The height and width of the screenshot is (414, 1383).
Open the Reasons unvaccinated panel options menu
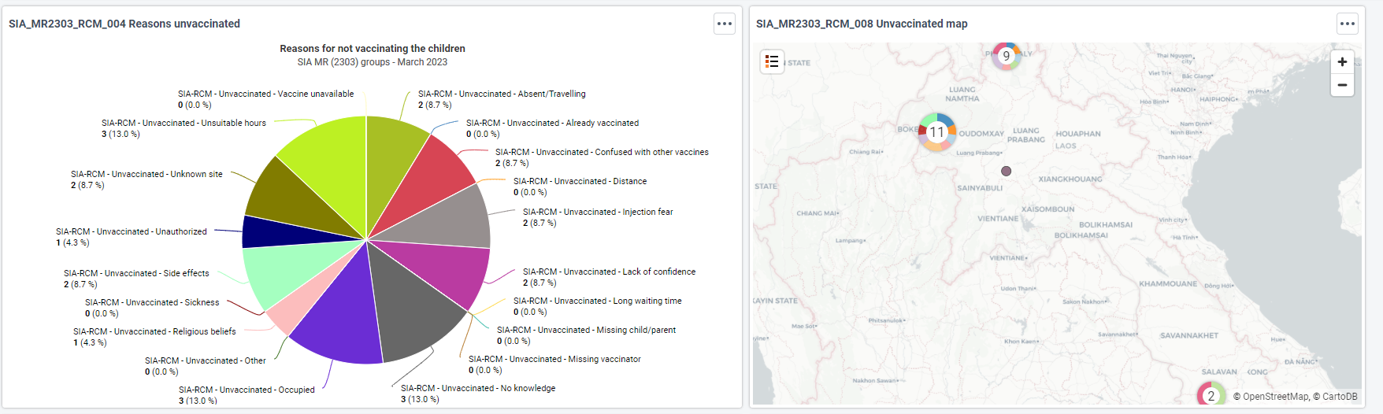(x=725, y=24)
